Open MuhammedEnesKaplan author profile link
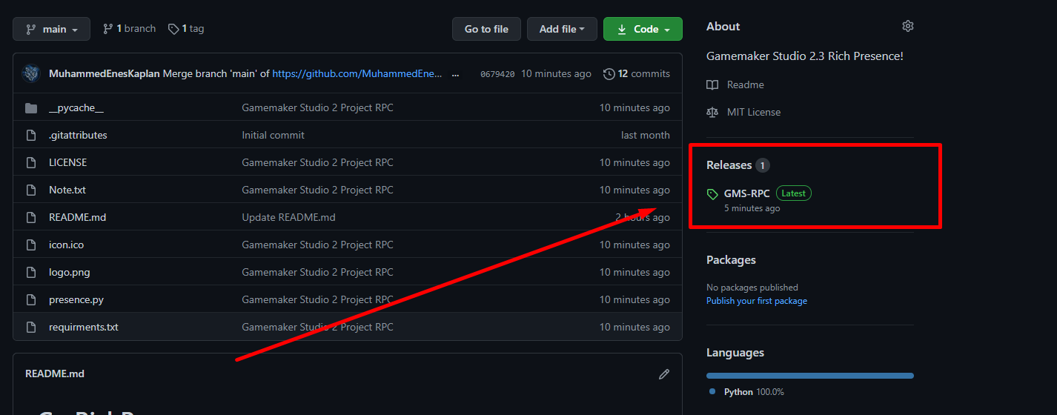The height and width of the screenshot is (415, 1057). point(105,73)
